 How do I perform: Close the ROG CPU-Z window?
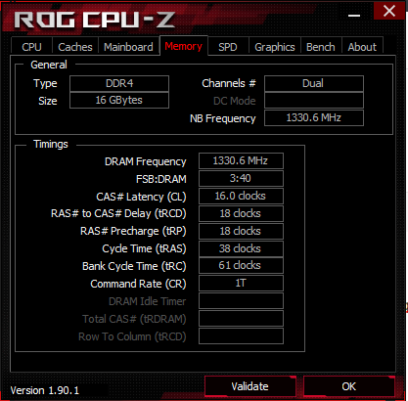[x=389, y=11]
